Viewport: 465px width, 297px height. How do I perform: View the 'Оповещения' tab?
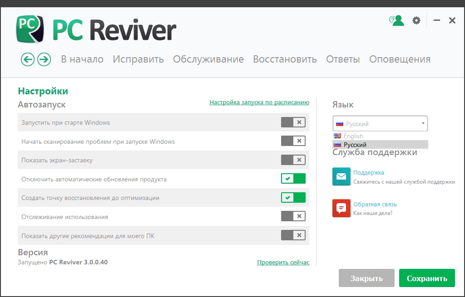(x=400, y=59)
